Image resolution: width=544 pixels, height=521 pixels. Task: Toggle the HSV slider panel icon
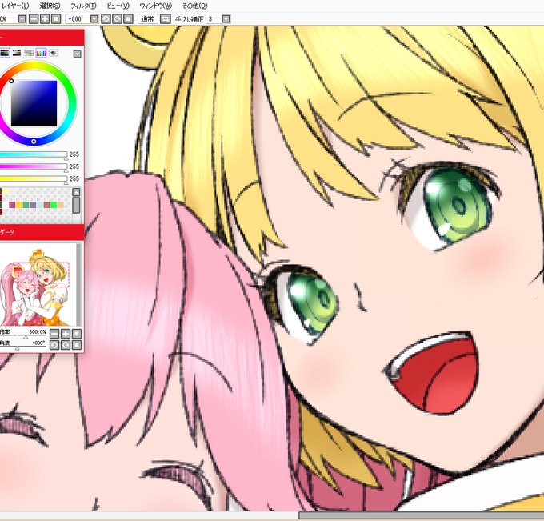click(17, 53)
